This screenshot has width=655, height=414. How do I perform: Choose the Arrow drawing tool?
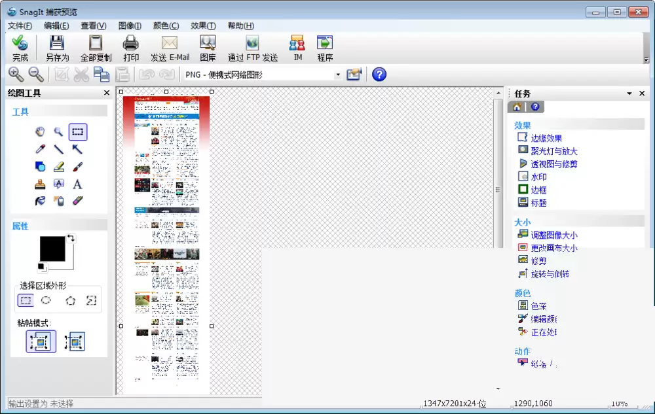(77, 149)
